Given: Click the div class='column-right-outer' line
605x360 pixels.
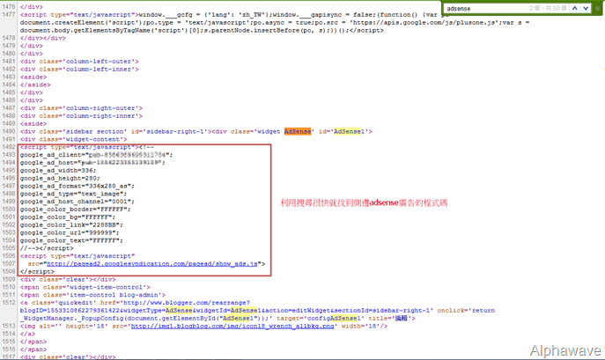Looking at the screenshot, I should click(x=81, y=108).
